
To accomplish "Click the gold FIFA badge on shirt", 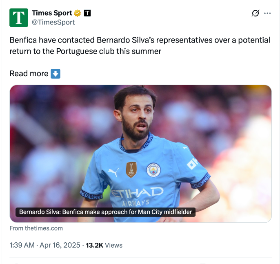I will tap(131, 169).
